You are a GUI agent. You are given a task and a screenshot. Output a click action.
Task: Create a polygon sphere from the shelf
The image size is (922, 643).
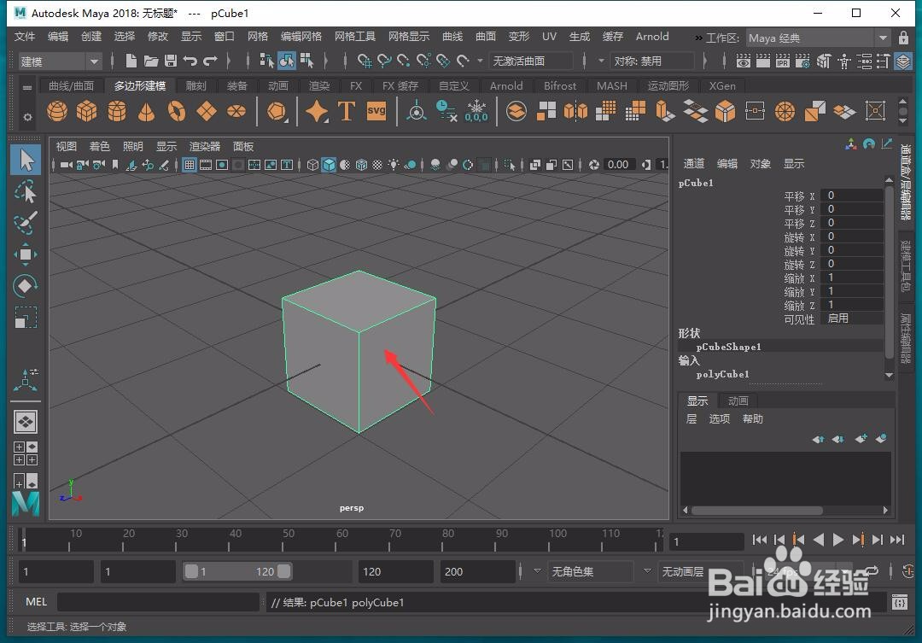point(57,111)
